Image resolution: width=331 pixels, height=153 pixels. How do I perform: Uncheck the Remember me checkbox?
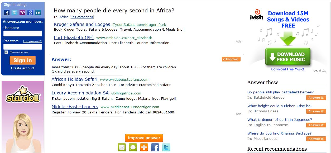click(x=6, y=52)
